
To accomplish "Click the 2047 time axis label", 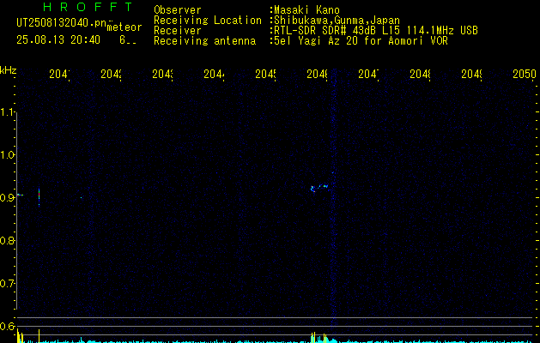I will click(x=369, y=74).
